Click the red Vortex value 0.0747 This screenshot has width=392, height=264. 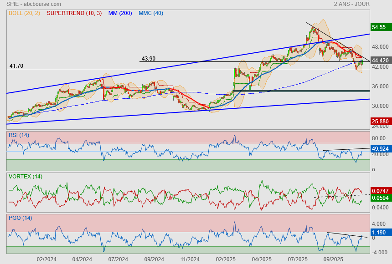point(380,190)
